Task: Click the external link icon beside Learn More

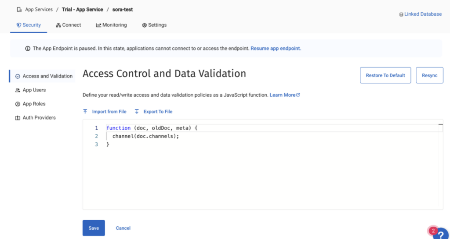Action: pyautogui.click(x=298, y=95)
